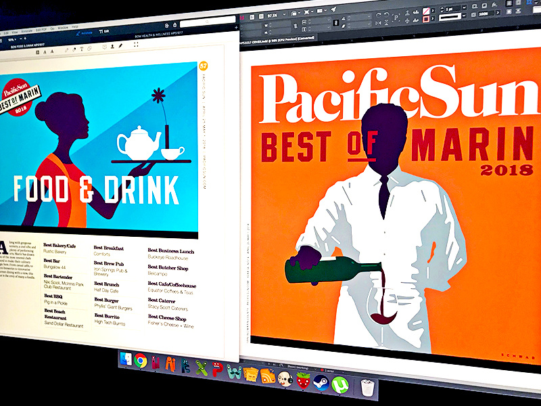The width and height of the screenshot is (541, 406).
Task: Select the note comment tool in PDF toolbar
Action: (105, 47)
